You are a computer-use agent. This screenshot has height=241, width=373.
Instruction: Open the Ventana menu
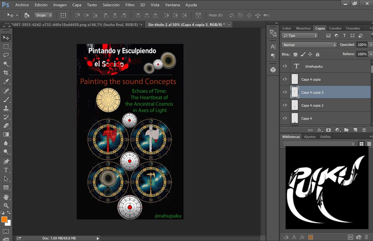173,5
